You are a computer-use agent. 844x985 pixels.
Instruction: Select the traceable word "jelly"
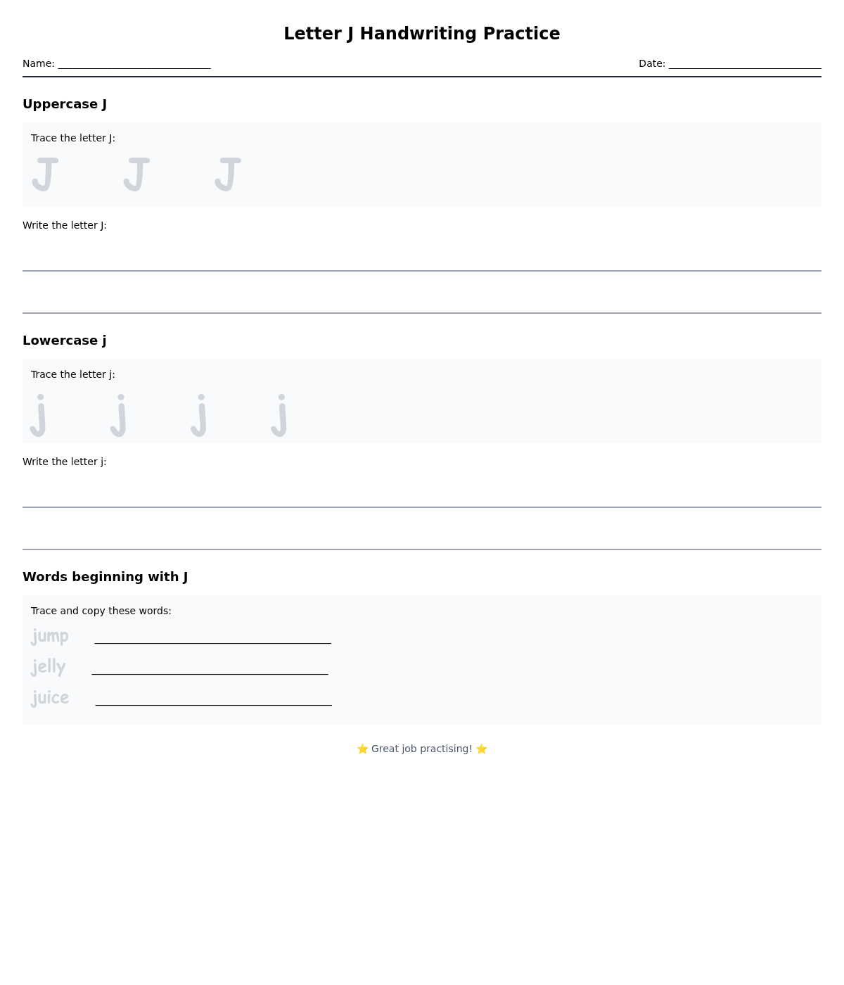(49, 667)
